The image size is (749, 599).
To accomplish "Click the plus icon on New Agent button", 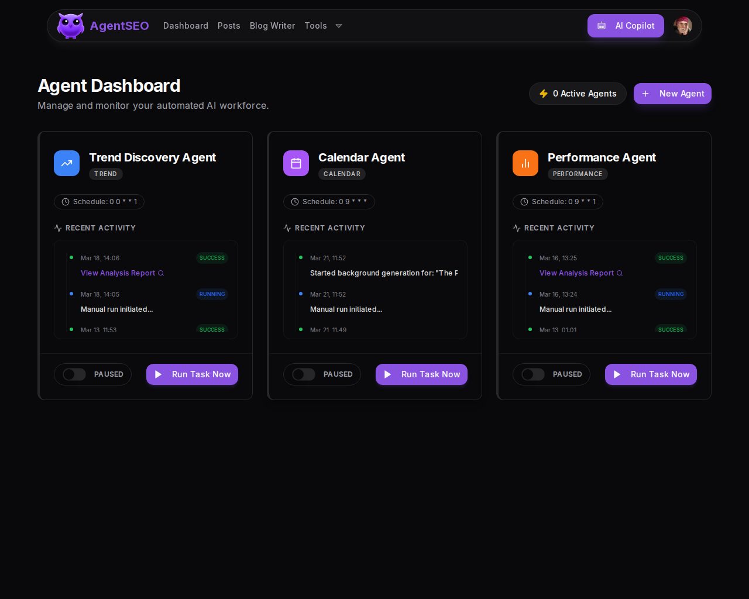I will [x=645, y=94].
